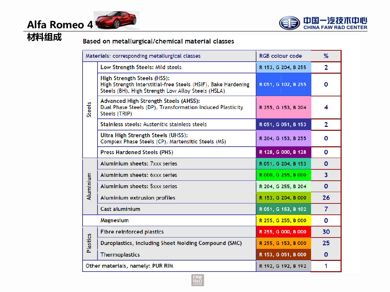Image resolution: width=390 pixels, height=292 pixels.
Task: Pick the R 153, G 051, B 000 swatch
Action: click(x=283, y=254)
